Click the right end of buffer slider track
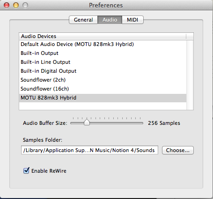Screen dimensions: 213x199 tap(142, 123)
